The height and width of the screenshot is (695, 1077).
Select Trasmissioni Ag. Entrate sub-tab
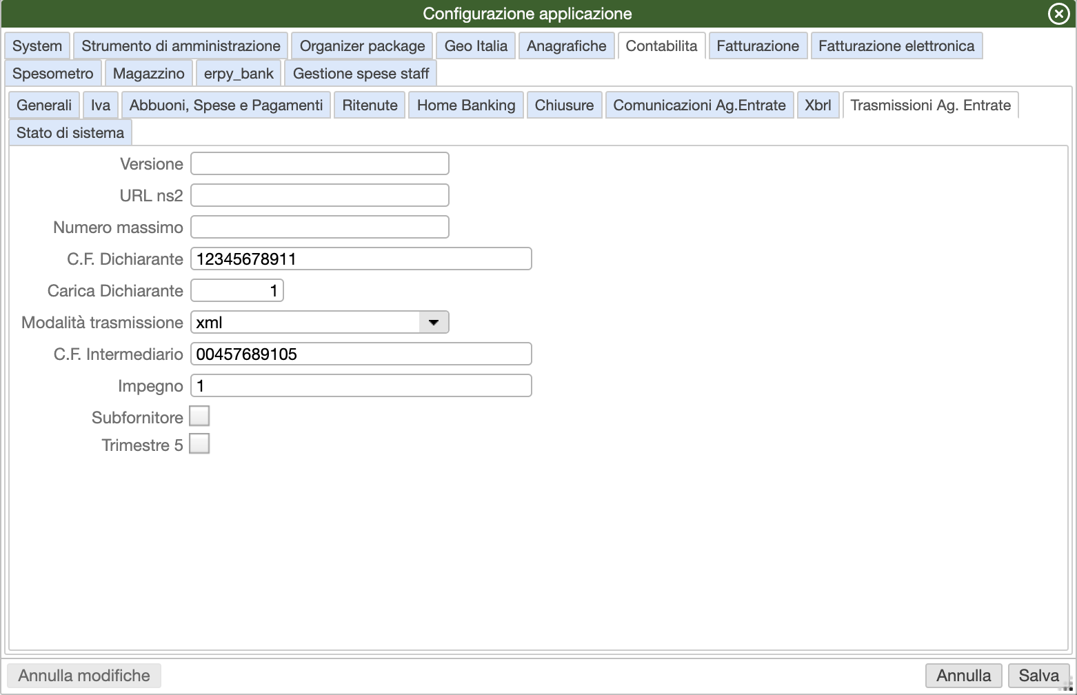tap(931, 105)
